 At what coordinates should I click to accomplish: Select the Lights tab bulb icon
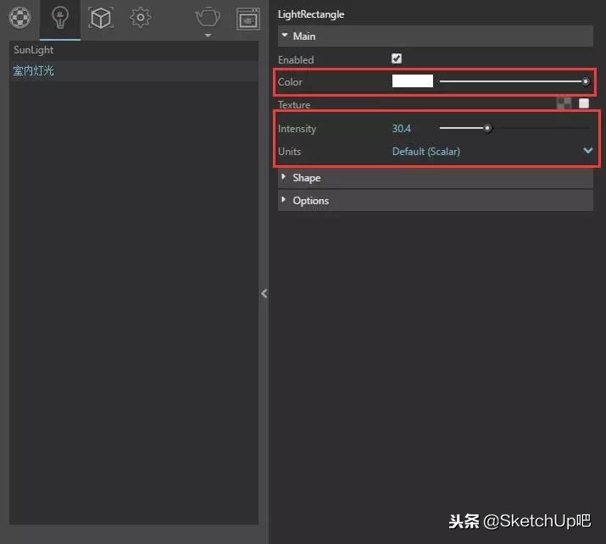(60, 18)
